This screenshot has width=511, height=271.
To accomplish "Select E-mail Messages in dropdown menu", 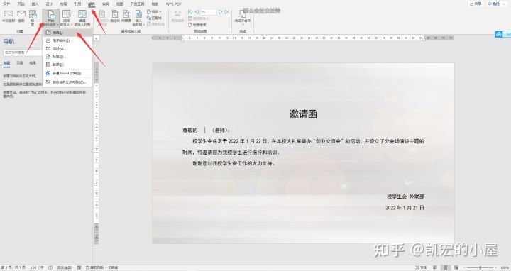I will [67, 40].
